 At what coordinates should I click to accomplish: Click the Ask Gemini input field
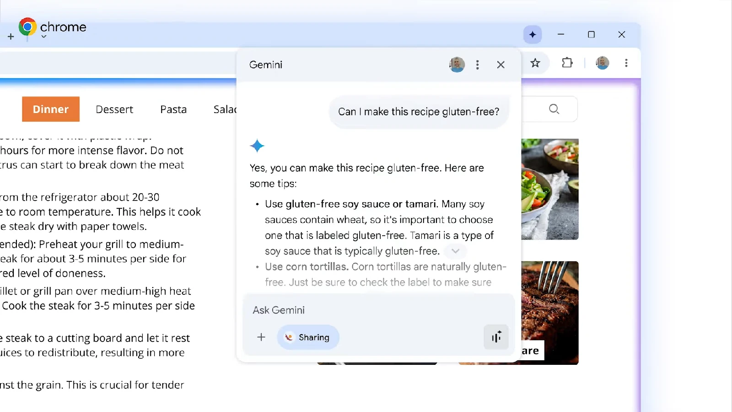[379, 310]
